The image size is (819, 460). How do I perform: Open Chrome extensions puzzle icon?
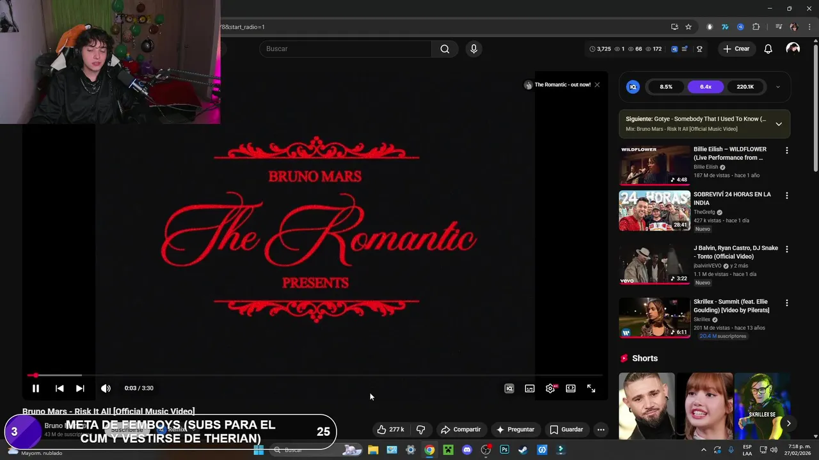(756, 27)
